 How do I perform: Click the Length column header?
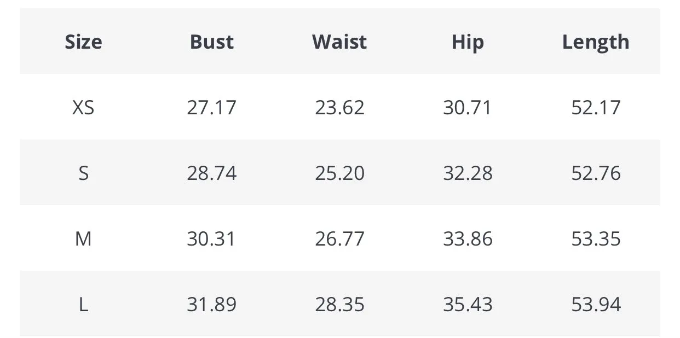point(596,42)
